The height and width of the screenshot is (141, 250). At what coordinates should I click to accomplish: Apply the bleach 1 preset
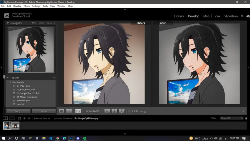click(x=20, y=104)
